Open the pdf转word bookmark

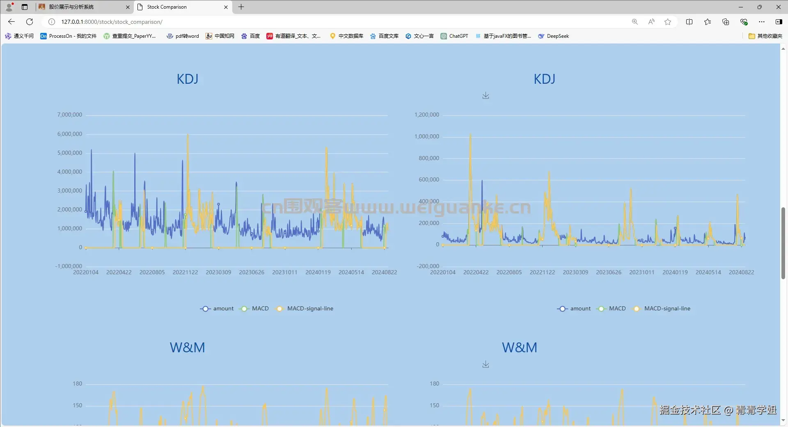(183, 36)
